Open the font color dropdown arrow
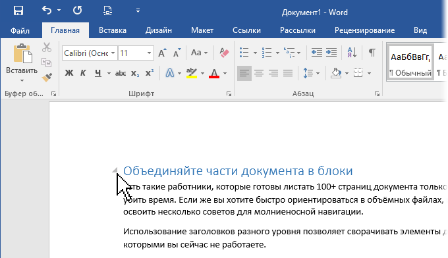This screenshot has width=448, height=258. (225, 73)
